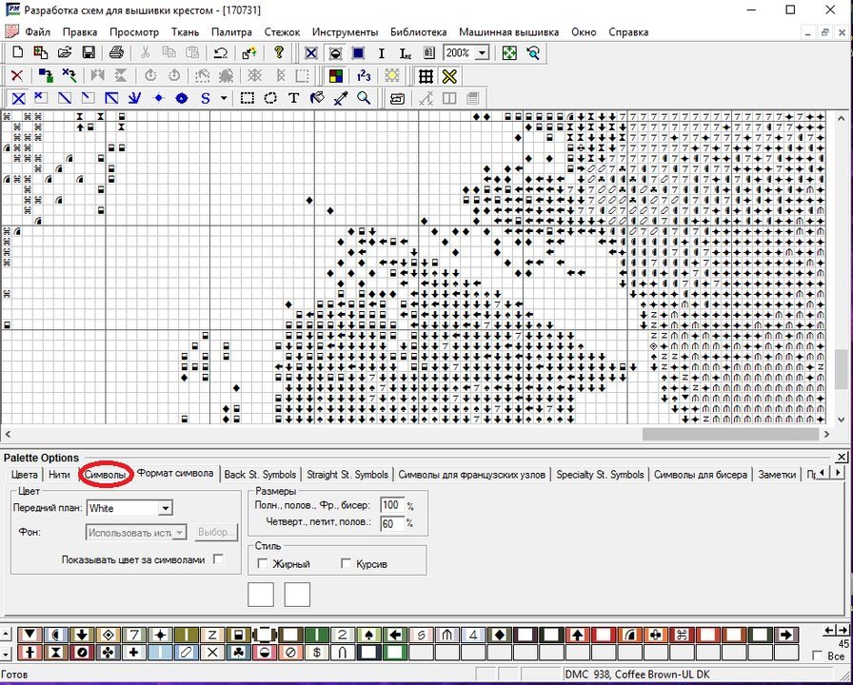The width and height of the screenshot is (853, 685).
Task: Open the 'Палитра' menu
Action: click(x=231, y=31)
